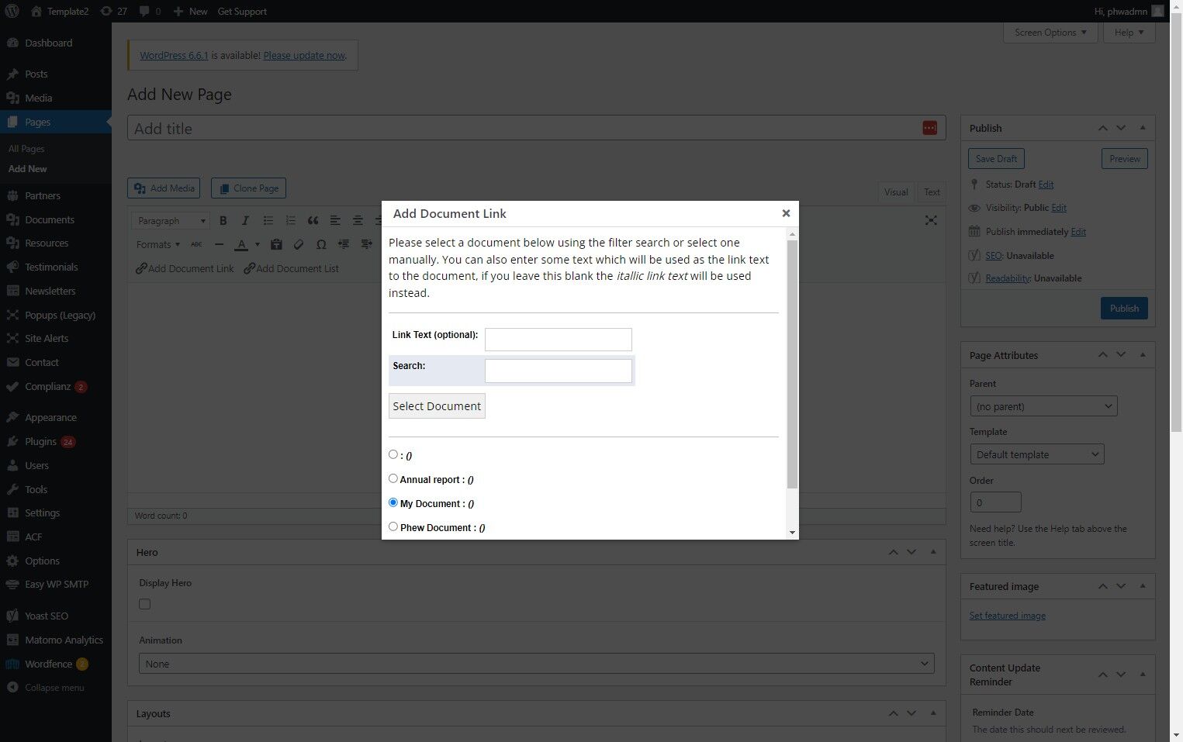Open the text color dropdown arrow
The height and width of the screenshot is (742, 1183).
(x=258, y=244)
